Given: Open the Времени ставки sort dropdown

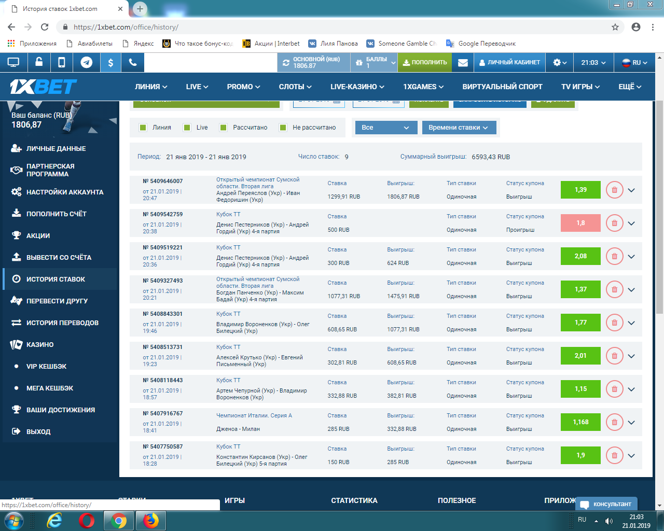Looking at the screenshot, I should (459, 128).
